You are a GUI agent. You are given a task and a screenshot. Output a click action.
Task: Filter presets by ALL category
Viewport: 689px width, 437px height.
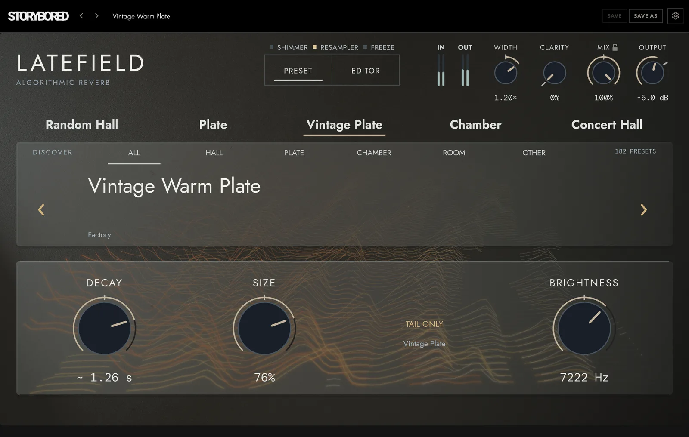134,153
